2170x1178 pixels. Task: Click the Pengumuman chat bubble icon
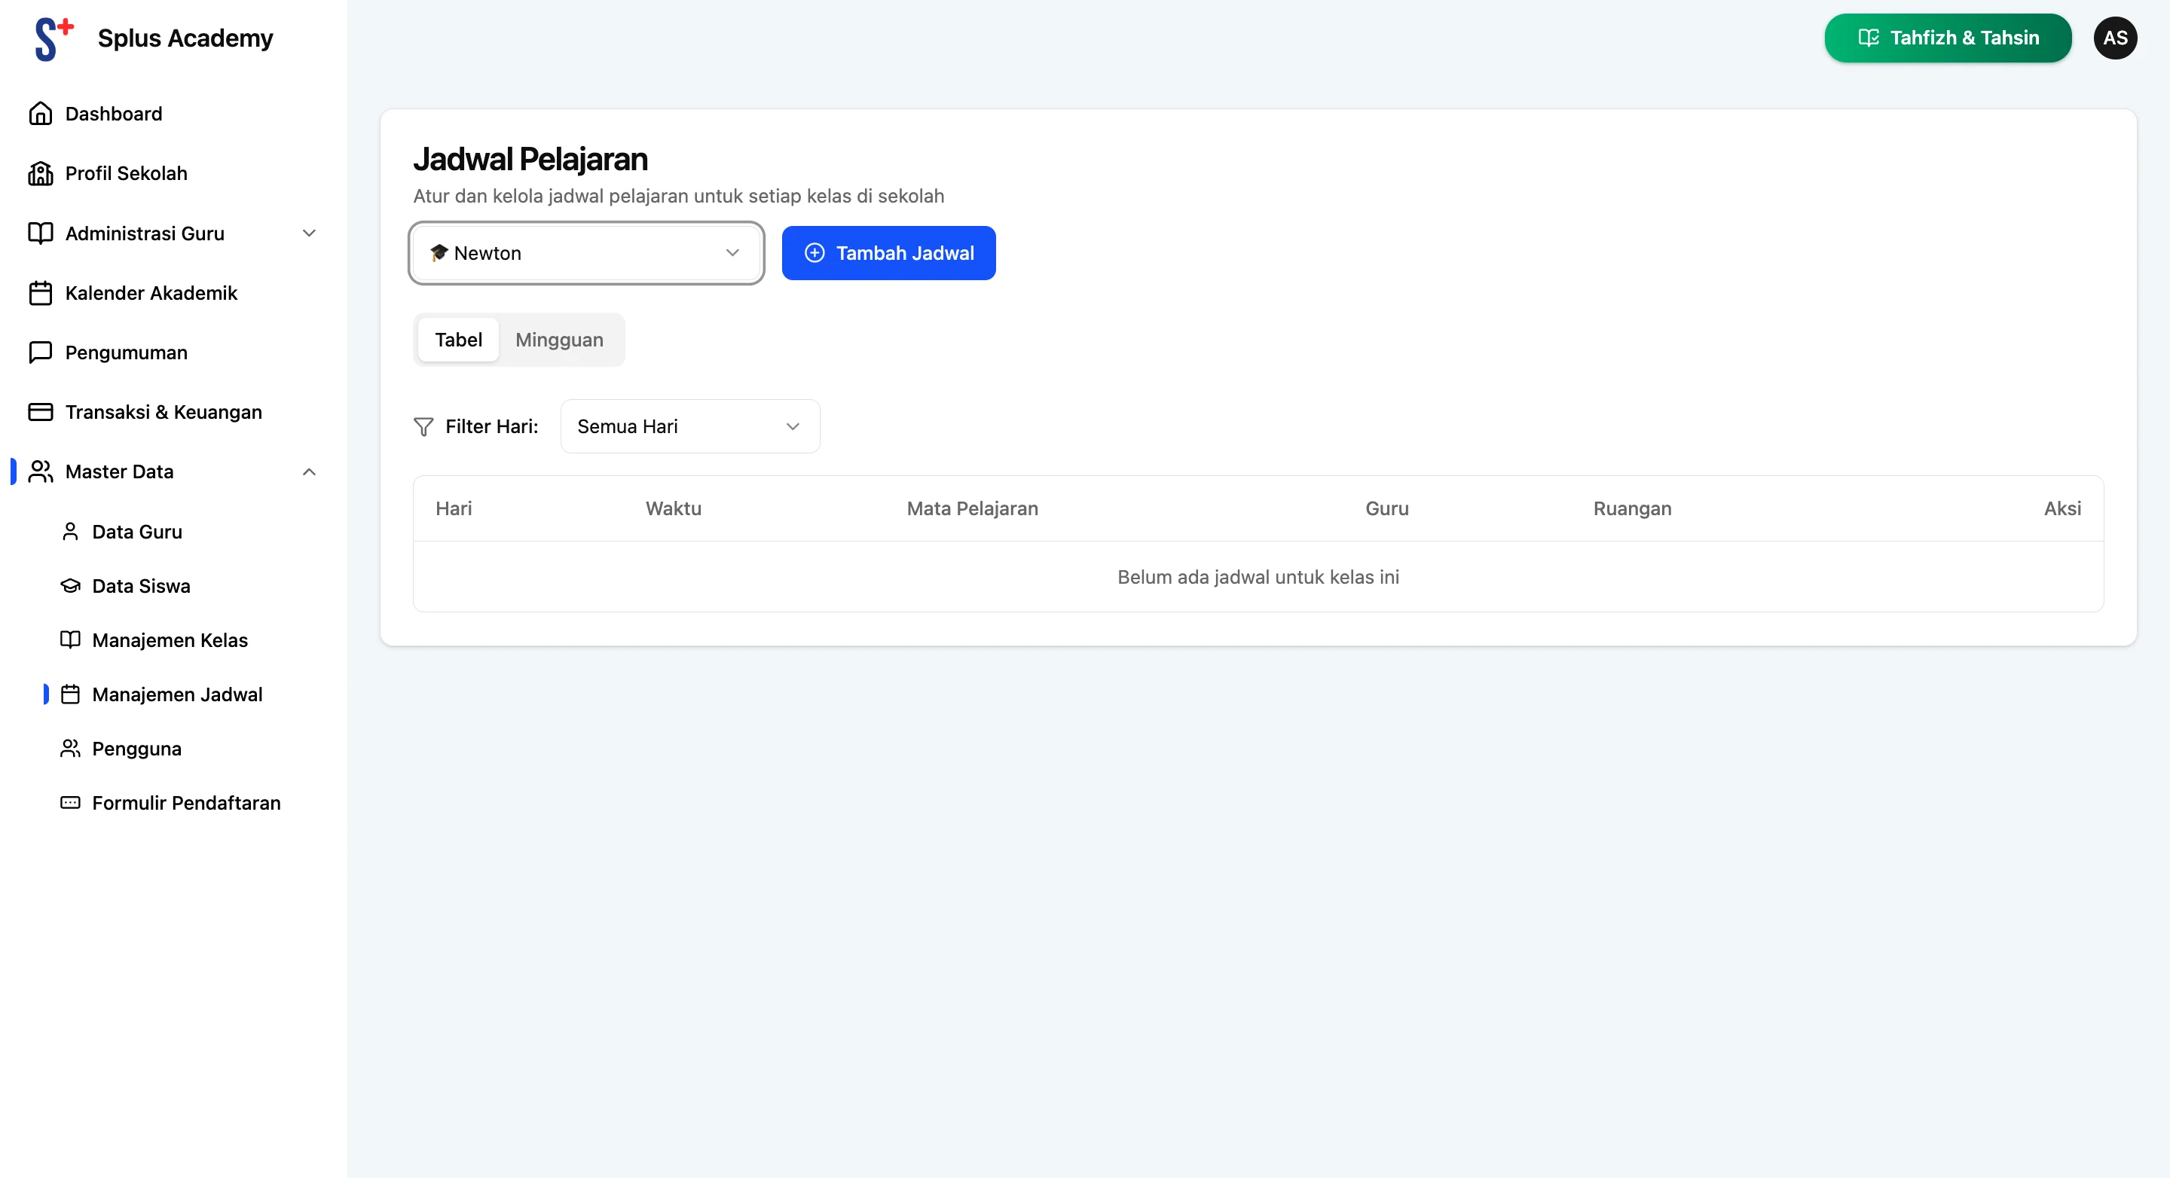click(x=41, y=352)
